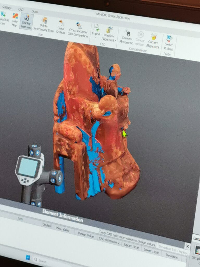Viewport: 200px width, 267px height.
Task: Toggle the Display Textures button
Action: (x=26, y=21)
